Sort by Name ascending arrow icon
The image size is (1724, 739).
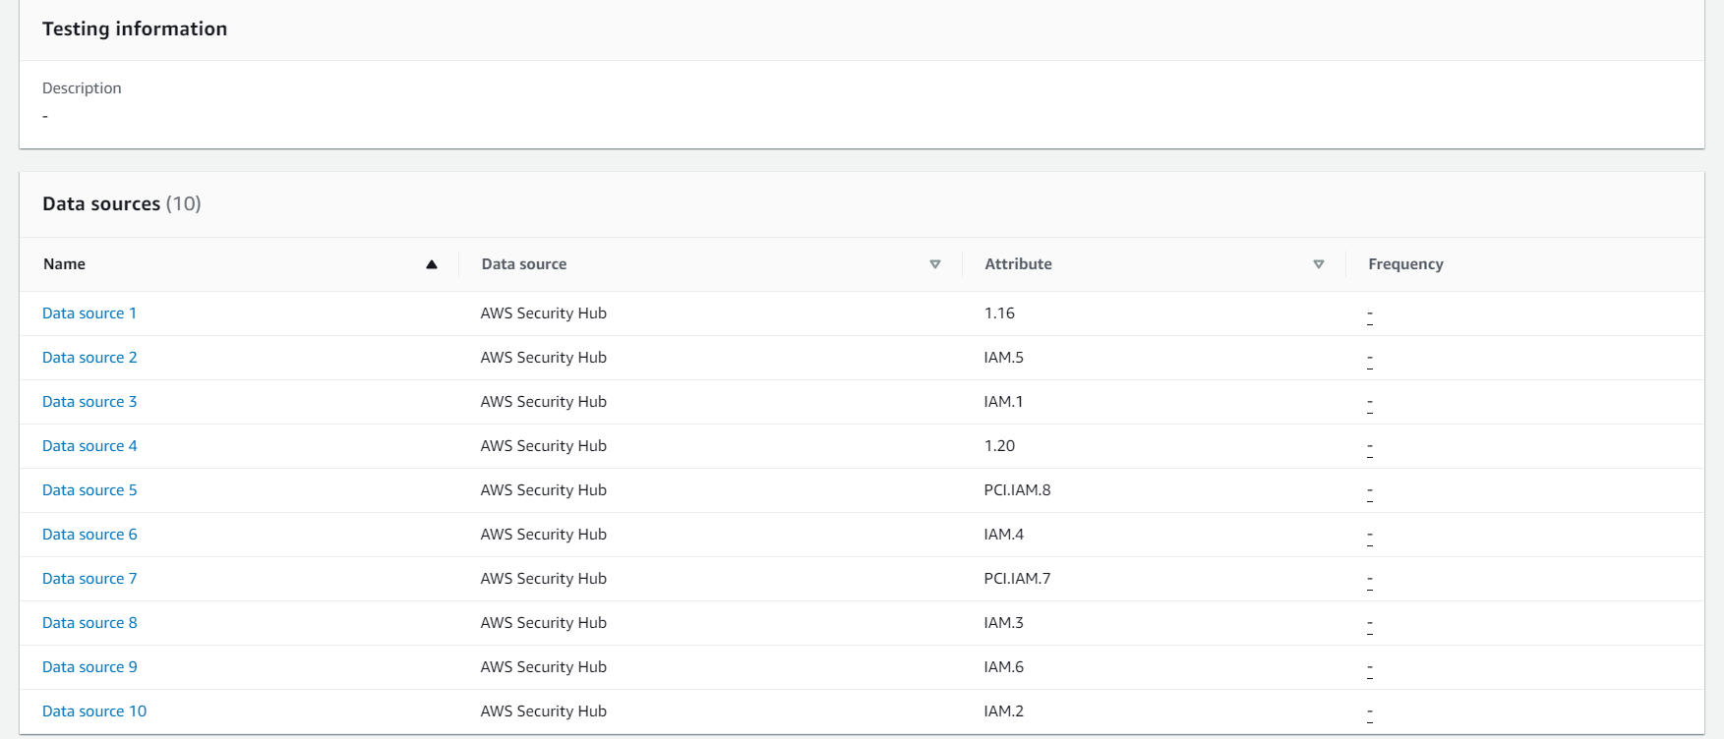pyautogui.click(x=431, y=264)
